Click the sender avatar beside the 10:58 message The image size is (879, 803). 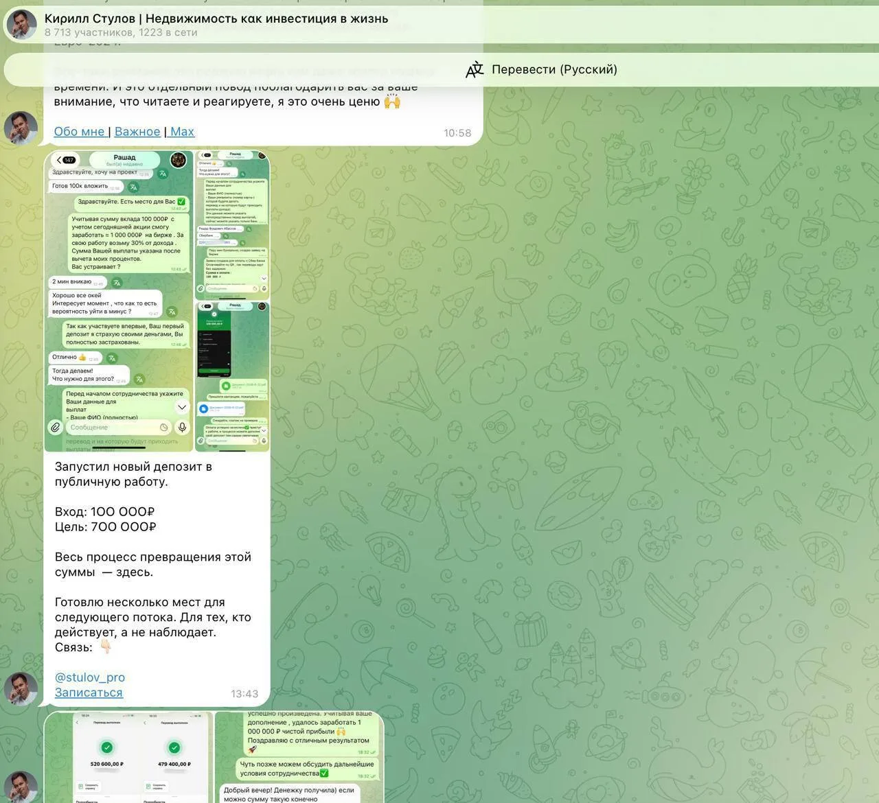(x=21, y=128)
